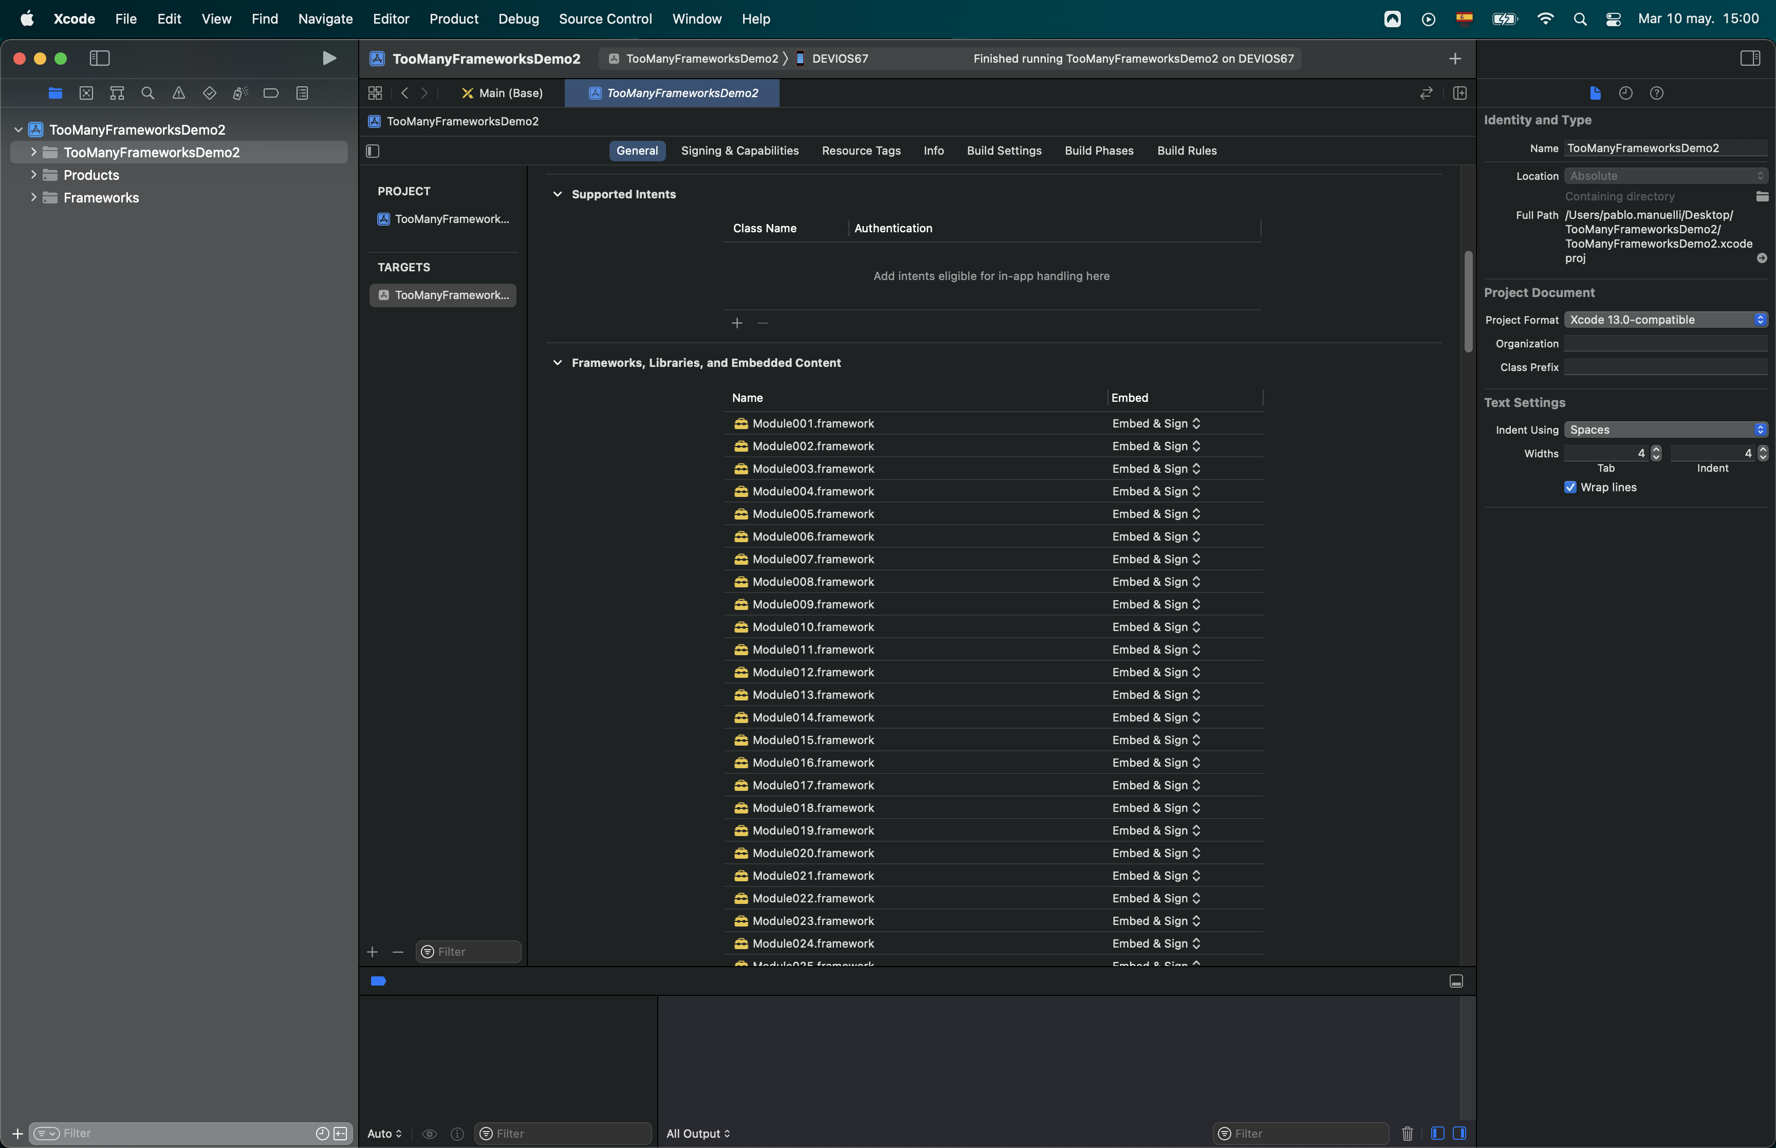Toggle the breakpoints activation icon
This screenshot has height=1148, width=1776.
click(x=378, y=981)
